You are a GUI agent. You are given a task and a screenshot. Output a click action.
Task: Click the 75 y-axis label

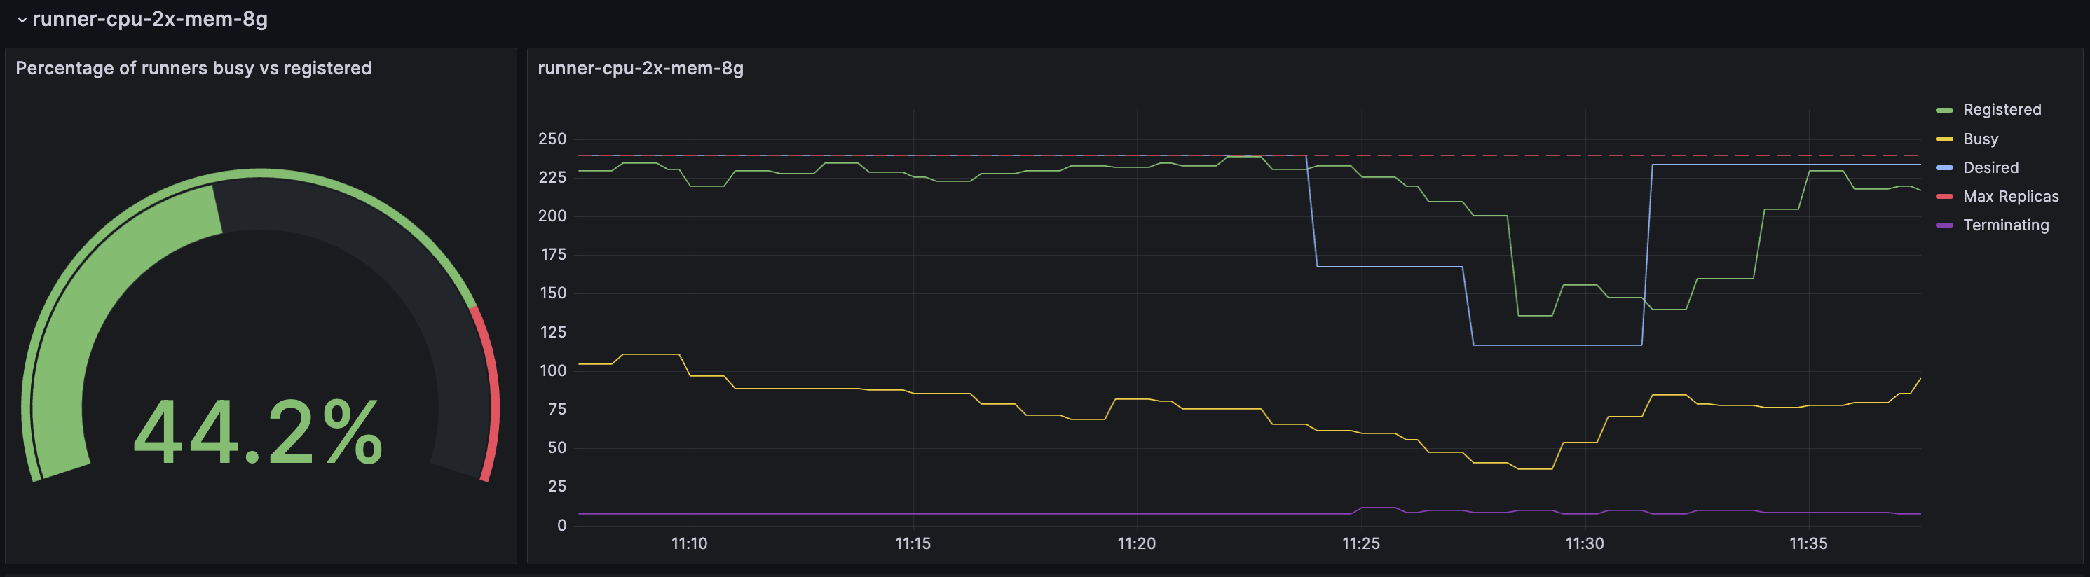[x=557, y=409]
